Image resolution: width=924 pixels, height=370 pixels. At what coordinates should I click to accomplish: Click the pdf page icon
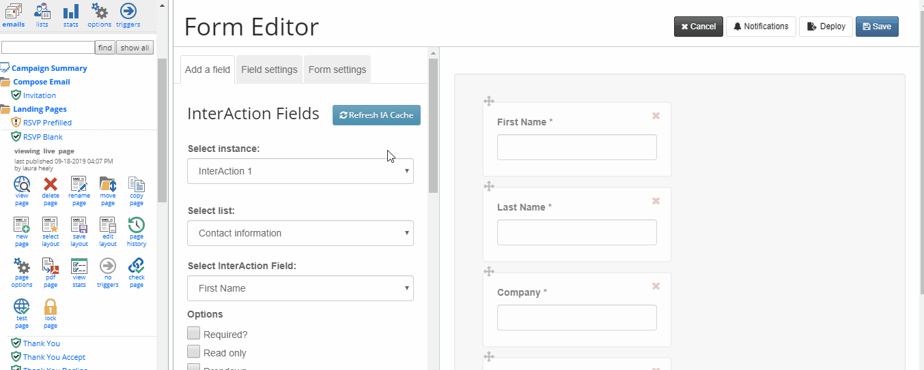(51, 266)
